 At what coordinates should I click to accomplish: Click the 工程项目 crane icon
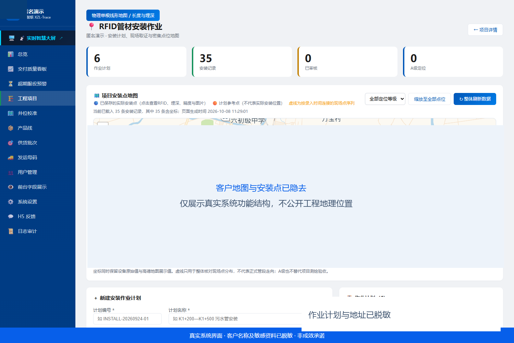coord(11,98)
